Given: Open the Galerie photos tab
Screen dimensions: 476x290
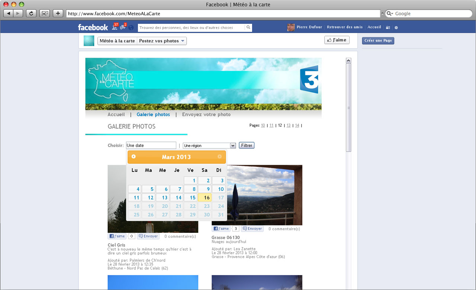Looking at the screenshot, I should pyautogui.click(x=153, y=114).
